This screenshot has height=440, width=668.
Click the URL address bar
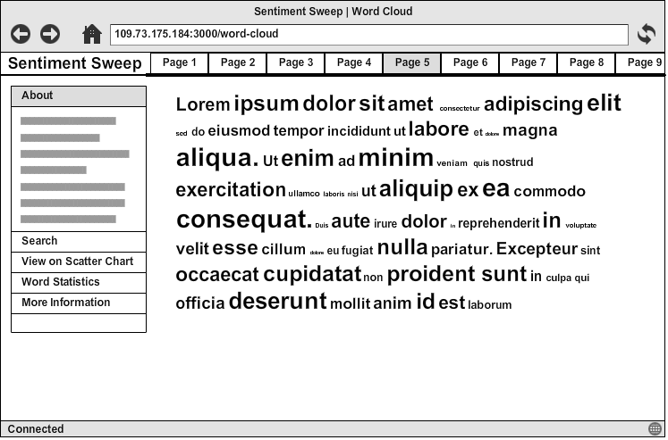point(368,35)
